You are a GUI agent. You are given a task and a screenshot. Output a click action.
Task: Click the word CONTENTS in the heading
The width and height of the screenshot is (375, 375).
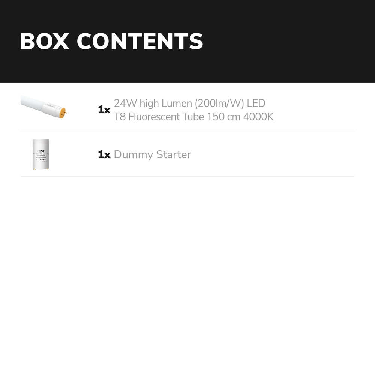tap(140, 41)
